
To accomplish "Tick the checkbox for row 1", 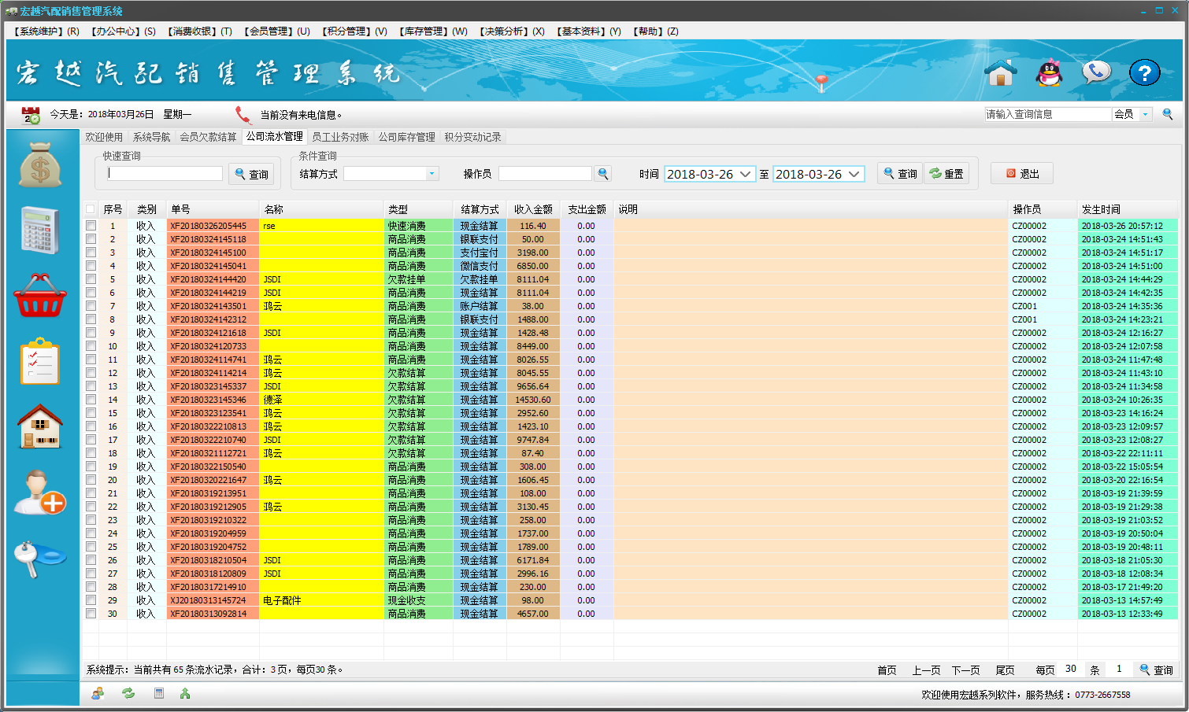I will click(x=91, y=226).
